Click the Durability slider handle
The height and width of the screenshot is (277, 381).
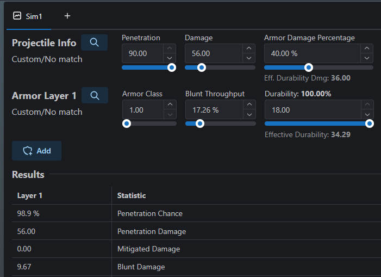[370, 124]
